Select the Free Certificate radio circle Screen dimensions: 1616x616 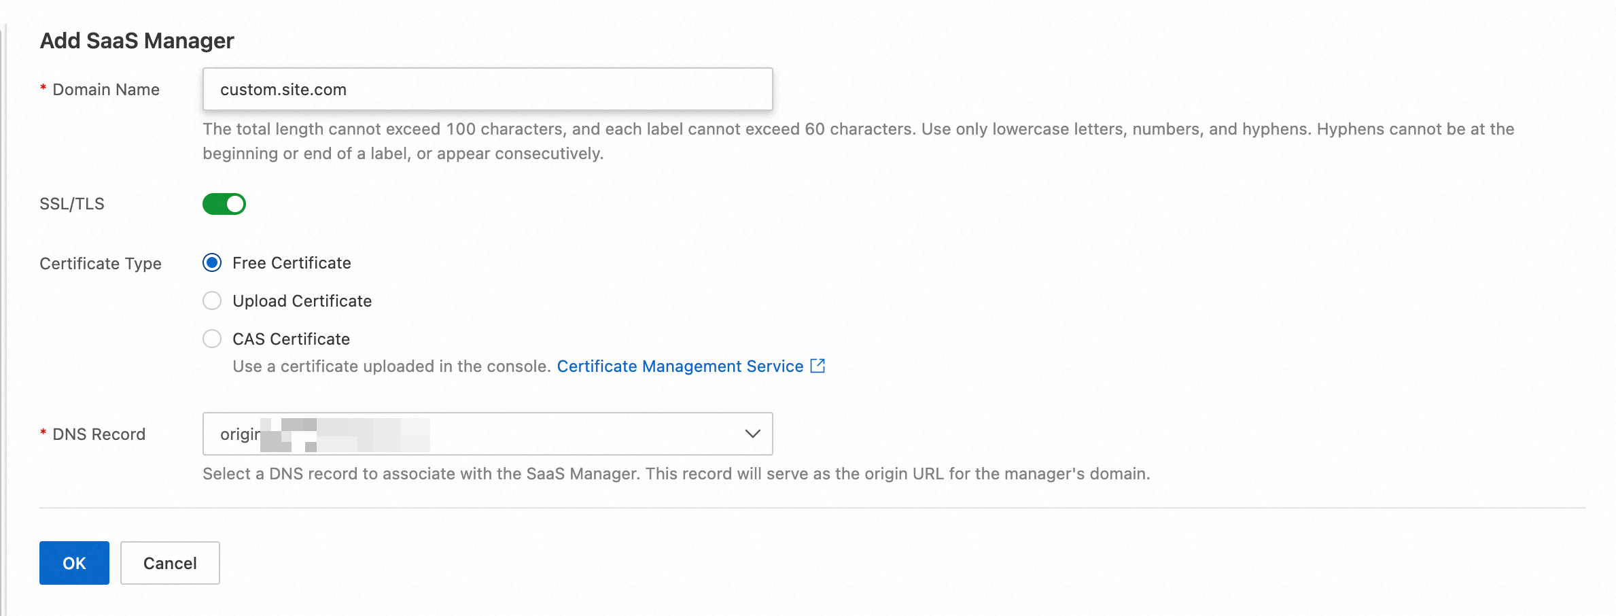coord(212,263)
